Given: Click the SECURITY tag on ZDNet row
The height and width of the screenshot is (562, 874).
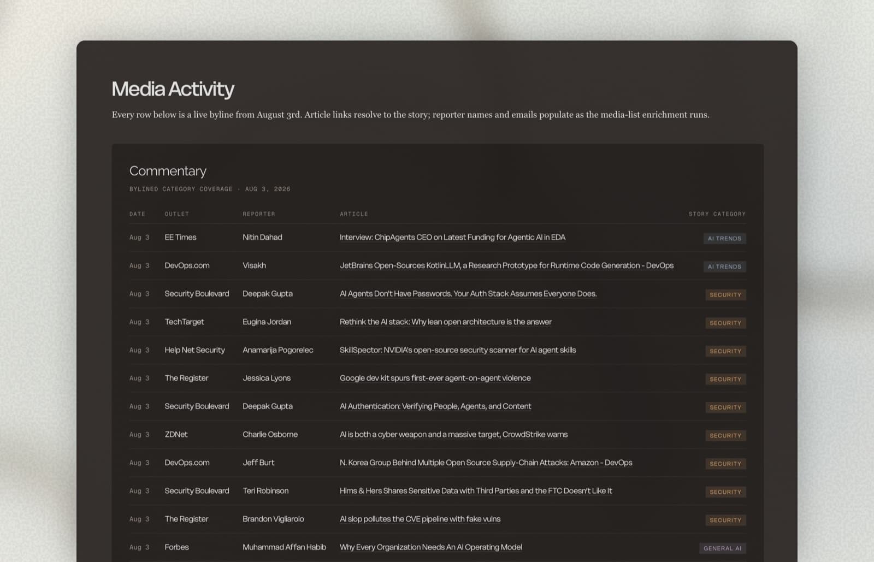Looking at the screenshot, I should click(725, 436).
